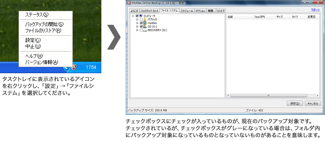The width and height of the screenshot is (325, 141).
Task: Select the OS (C:) drive icon
Action: (145, 27)
